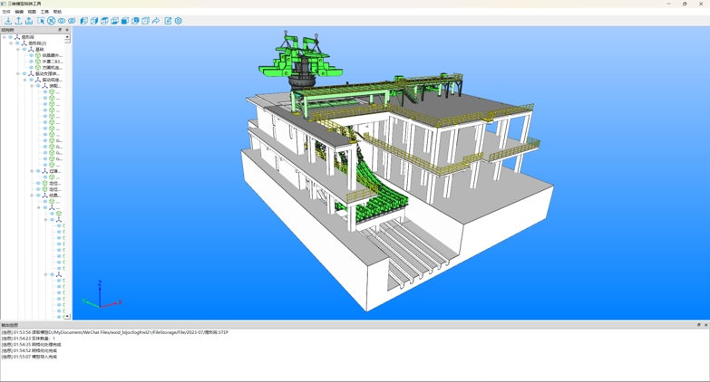710x382 pixels.
Task: Collapse the 扇形段(2) tree node
Action: (x=11, y=43)
